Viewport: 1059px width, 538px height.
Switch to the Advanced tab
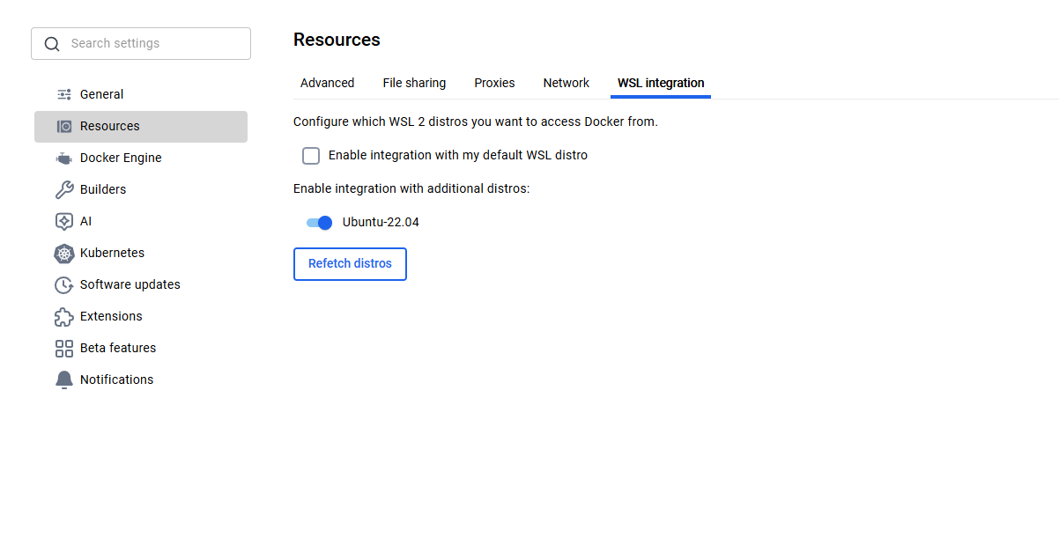click(327, 83)
